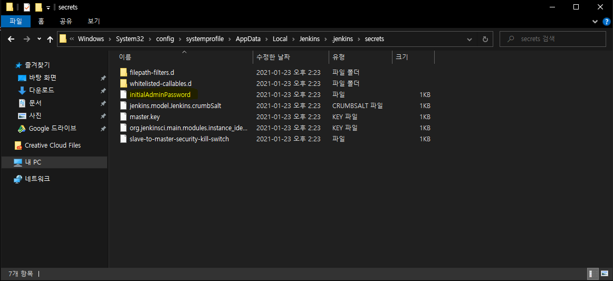The height and width of the screenshot is (281, 613).
Task: Switch to the 홈 ribbon tab
Action: click(x=41, y=21)
